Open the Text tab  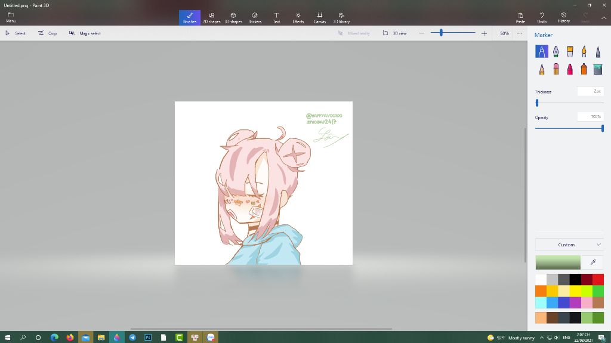[276, 17]
